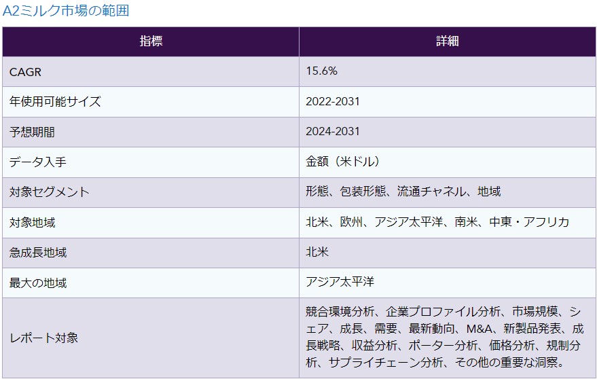Screen dimensions: 597x379
Task: Click the A2ミルク市場の範囲 heading
Action: pyautogui.click(x=66, y=11)
